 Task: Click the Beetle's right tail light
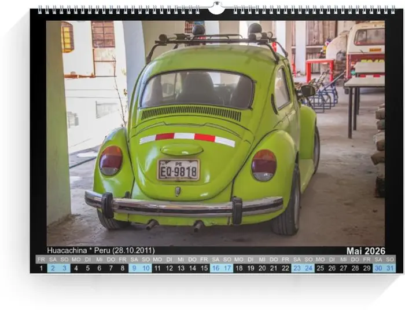264,165
